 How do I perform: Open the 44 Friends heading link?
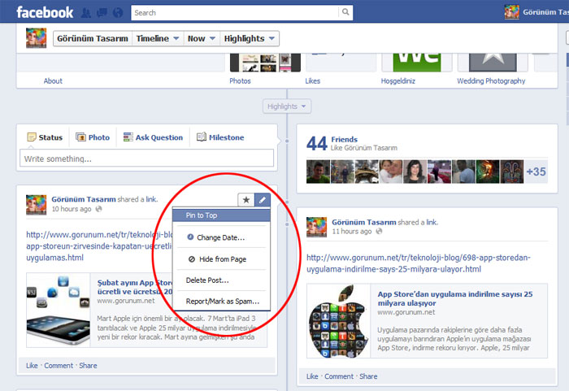pyautogui.click(x=344, y=139)
